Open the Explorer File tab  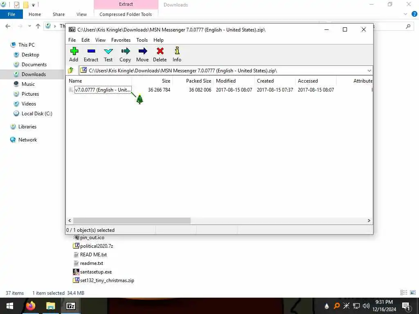pyautogui.click(x=11, y=14)
